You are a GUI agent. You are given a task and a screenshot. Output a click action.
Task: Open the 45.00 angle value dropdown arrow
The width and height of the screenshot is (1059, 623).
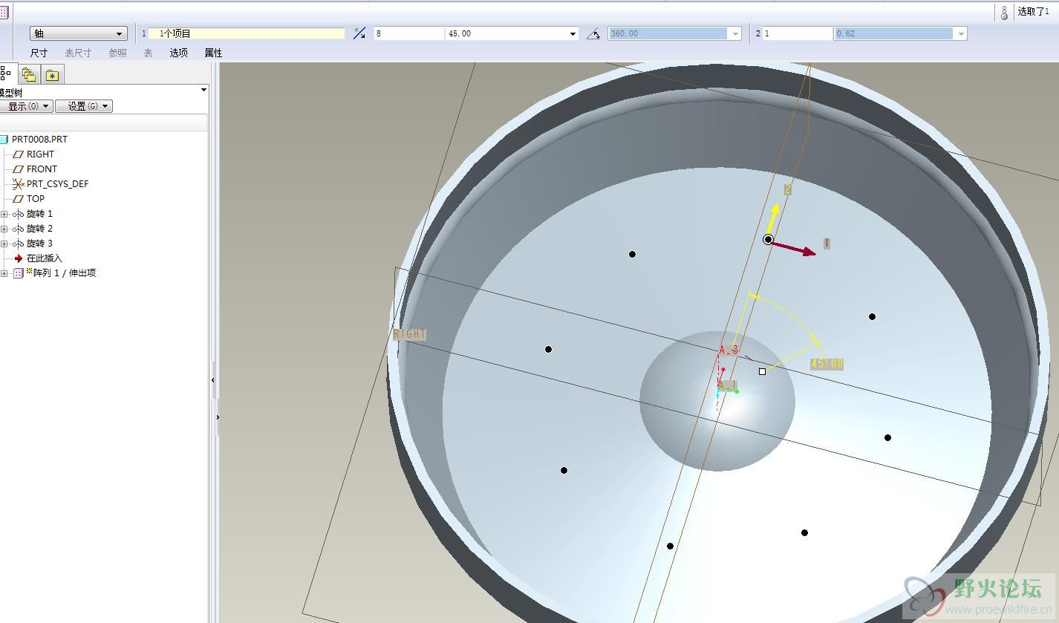573,33
